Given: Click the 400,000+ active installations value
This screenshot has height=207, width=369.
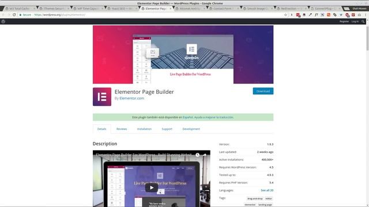Looking at the screenshot, I should pos(268,160).
